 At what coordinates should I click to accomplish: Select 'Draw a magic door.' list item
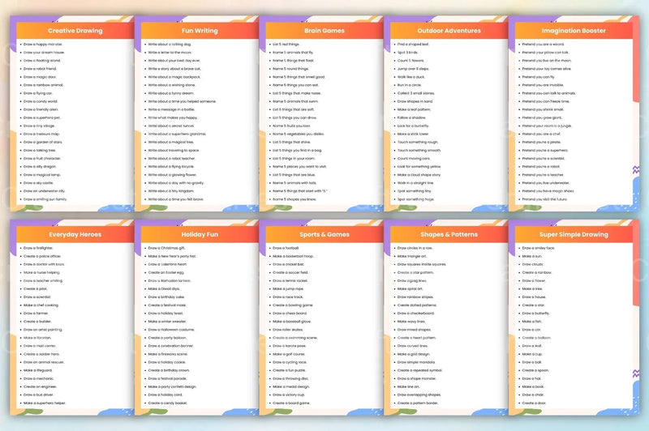[x=40, y=77]
